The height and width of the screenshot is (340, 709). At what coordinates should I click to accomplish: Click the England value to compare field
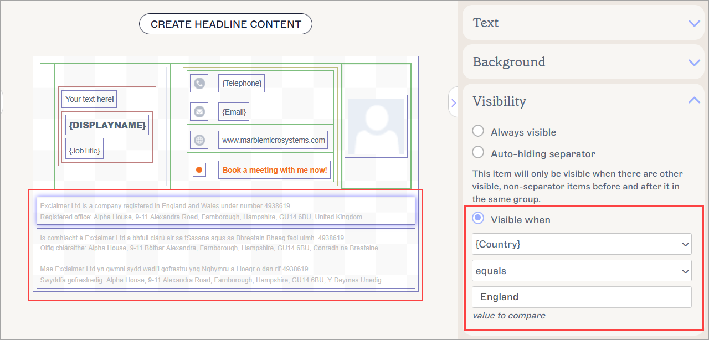[x=582, y=297]
